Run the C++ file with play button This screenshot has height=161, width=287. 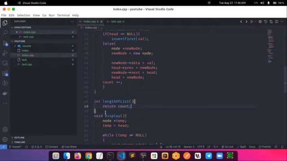click(252, 22)
